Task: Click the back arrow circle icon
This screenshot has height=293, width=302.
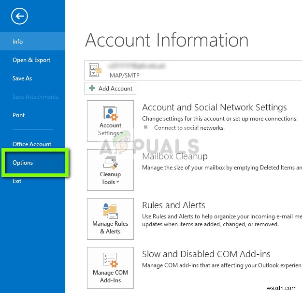Action: pyautogui.click(x=19, y=16)
